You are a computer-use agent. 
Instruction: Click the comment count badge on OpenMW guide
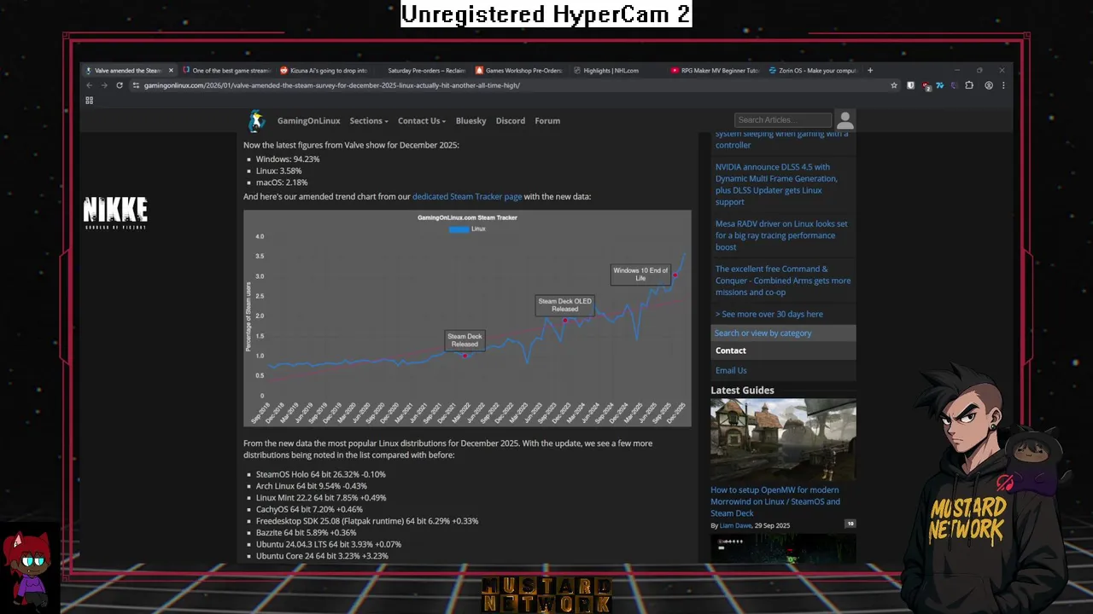850,524
